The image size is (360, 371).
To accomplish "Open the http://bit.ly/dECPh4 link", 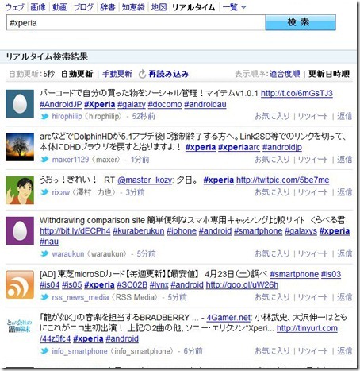I will coord(75,231).
